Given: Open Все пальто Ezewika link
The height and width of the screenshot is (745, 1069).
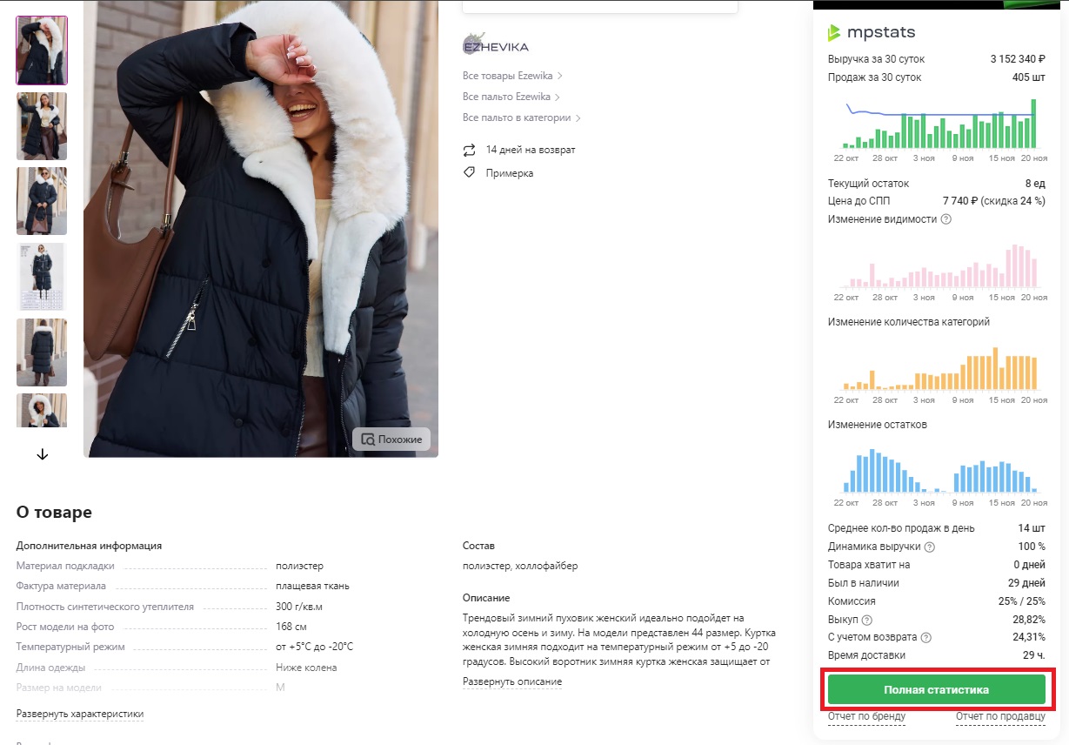Looking at the screenshot, I should (511, 97).
